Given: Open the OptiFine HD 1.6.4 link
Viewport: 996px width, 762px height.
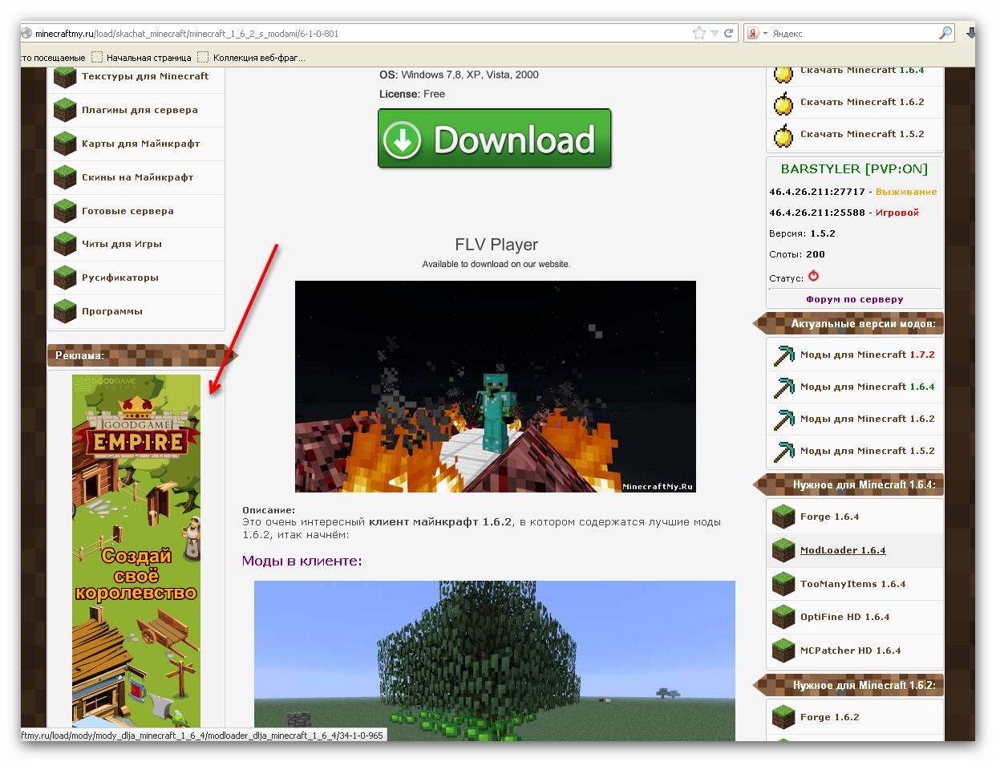Looking at the screenshot, I should pyautogui.click(x=845, y=617).
